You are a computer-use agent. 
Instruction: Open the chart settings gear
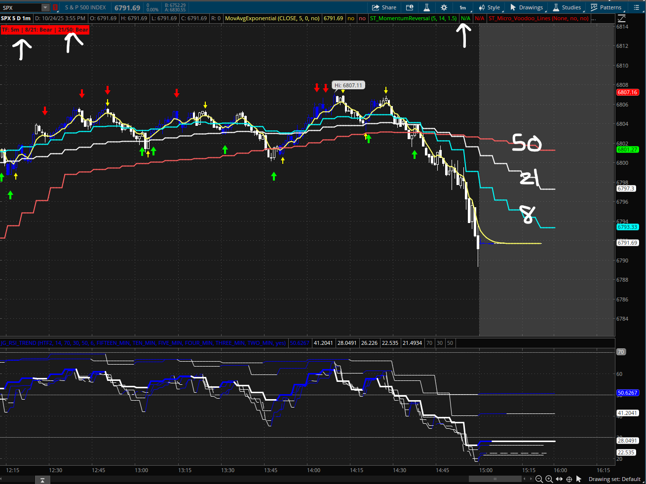444,7
